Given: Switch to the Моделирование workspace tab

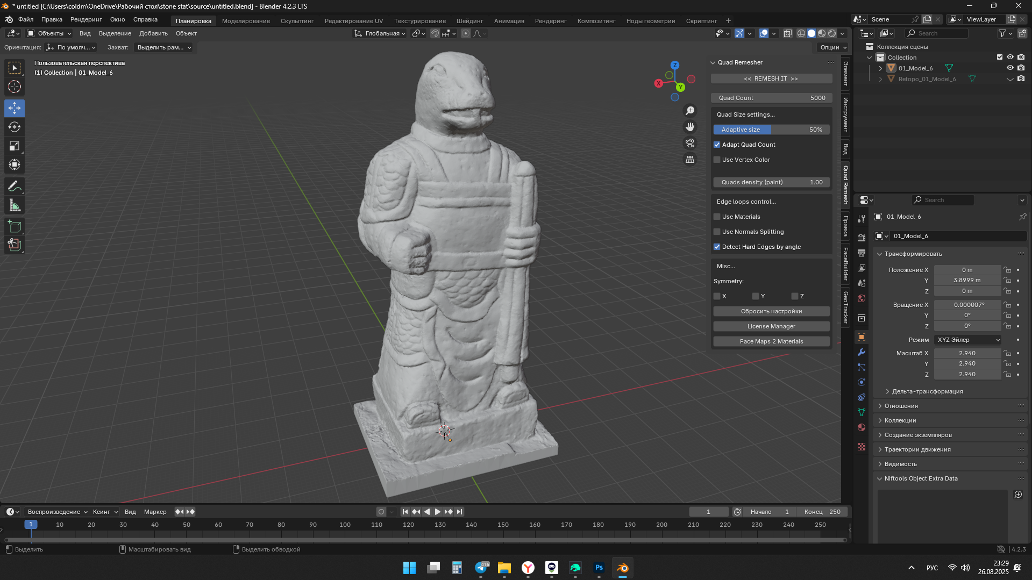Looking at the screenshot, I should click(x=246, y=21).
